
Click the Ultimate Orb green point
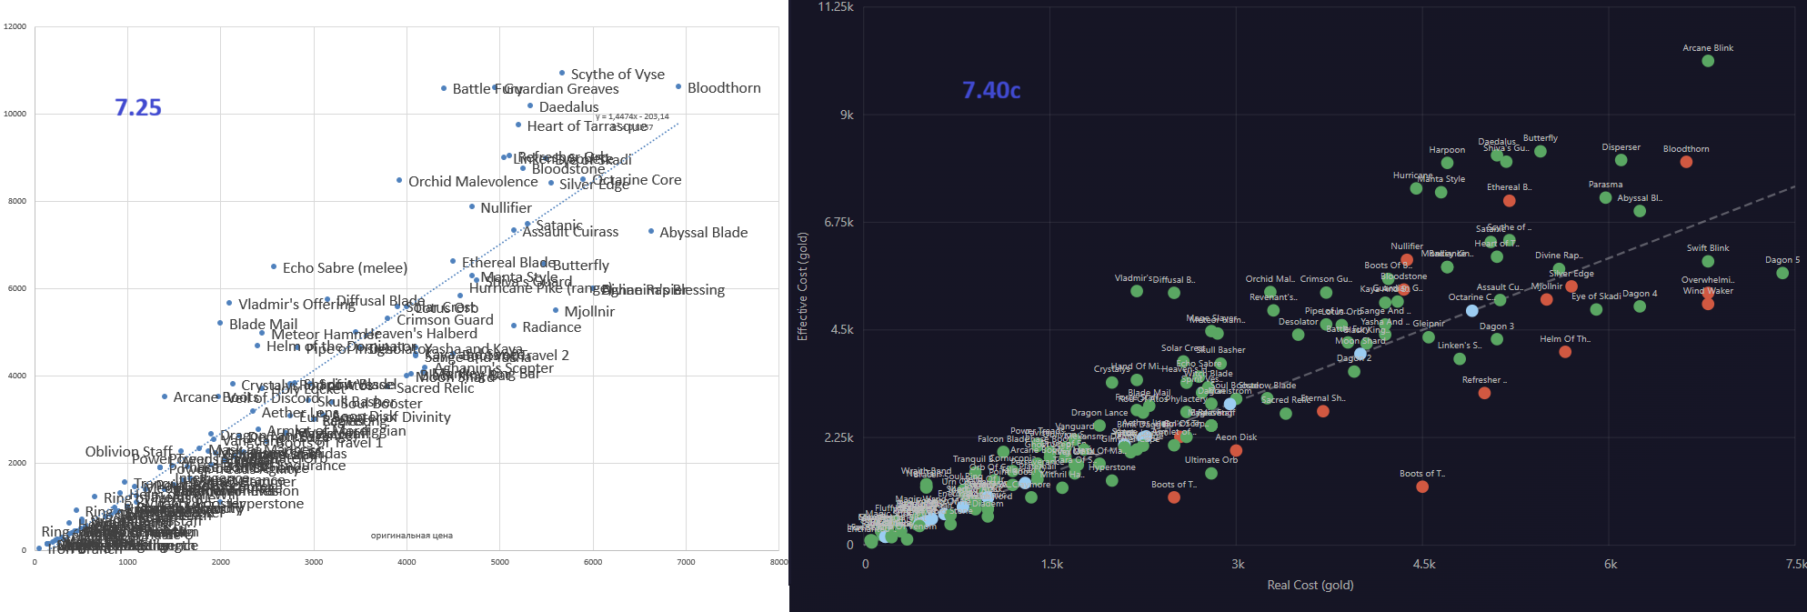(x=1210, y=473)
